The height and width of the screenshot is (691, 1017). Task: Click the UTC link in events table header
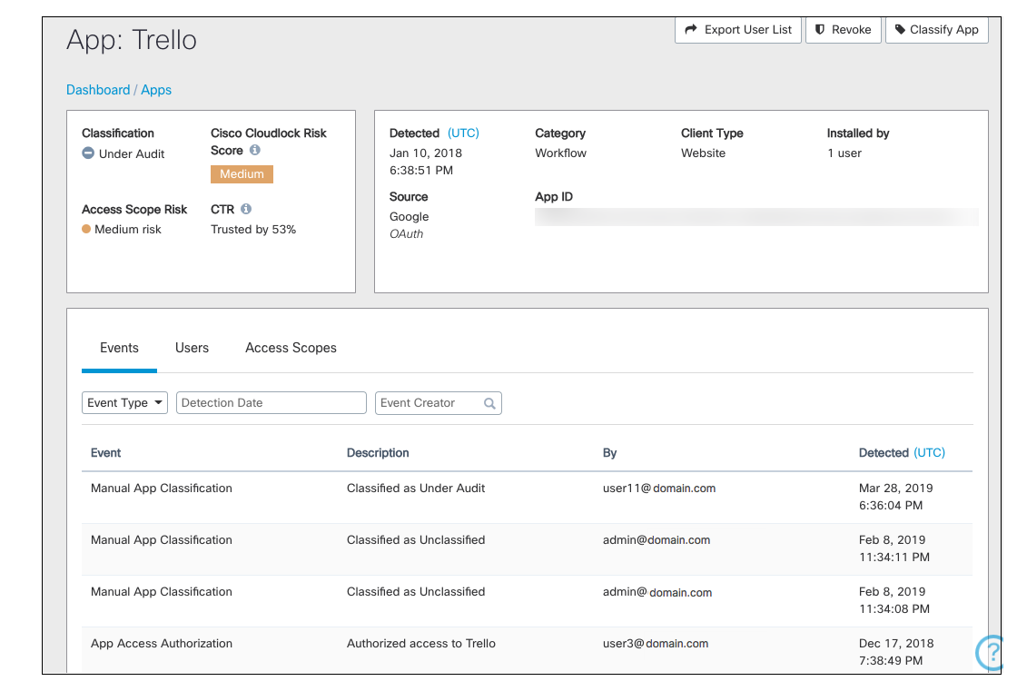tap(929, 453)
